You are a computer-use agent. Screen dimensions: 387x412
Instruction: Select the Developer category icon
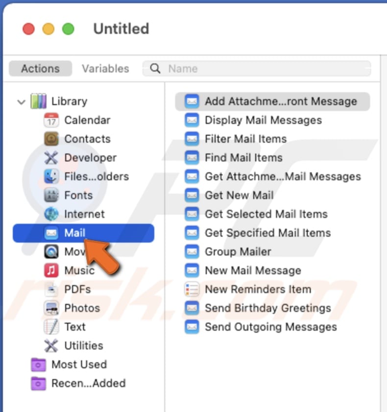[51, 158]
